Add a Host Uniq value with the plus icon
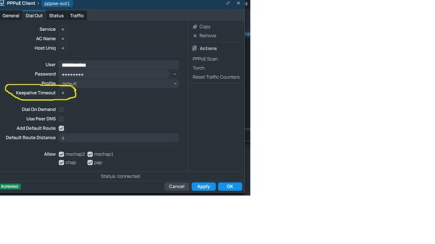This screenshot has height=244, width=435. [x=62, y=48]
